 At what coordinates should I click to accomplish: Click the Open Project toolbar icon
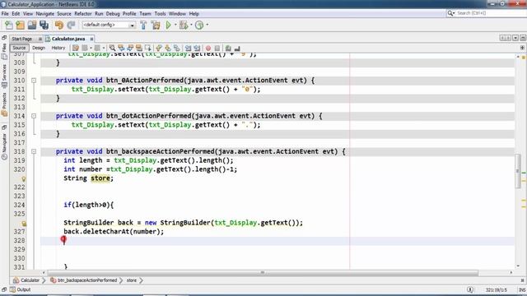[32, 25]
